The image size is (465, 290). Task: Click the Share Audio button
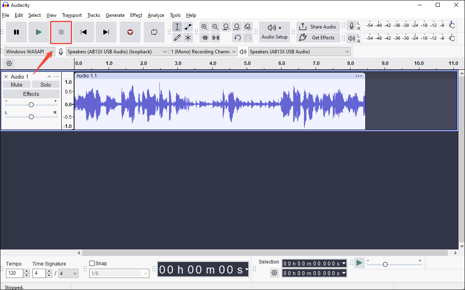[318, 27]
